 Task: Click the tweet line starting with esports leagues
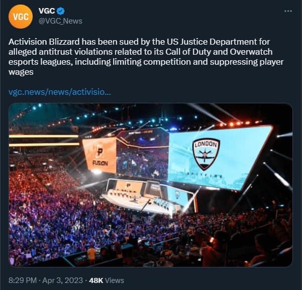(x=146, y=62)
